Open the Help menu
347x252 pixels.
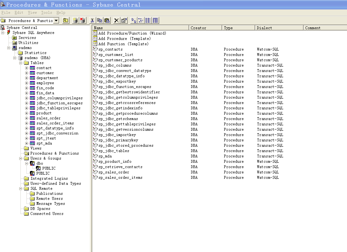(x=61, y=13)
